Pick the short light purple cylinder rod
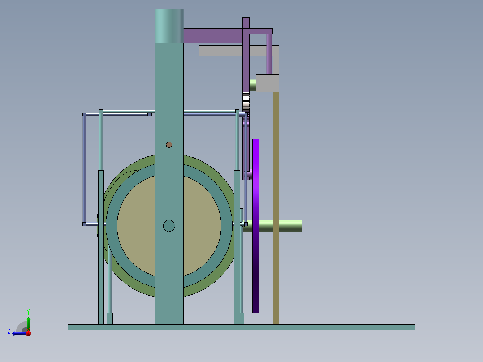The width and height of the screenshot is (483, 362). 269,54
